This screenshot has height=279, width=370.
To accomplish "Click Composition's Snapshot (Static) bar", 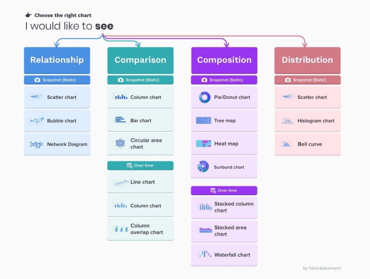I will click(224, 80).
